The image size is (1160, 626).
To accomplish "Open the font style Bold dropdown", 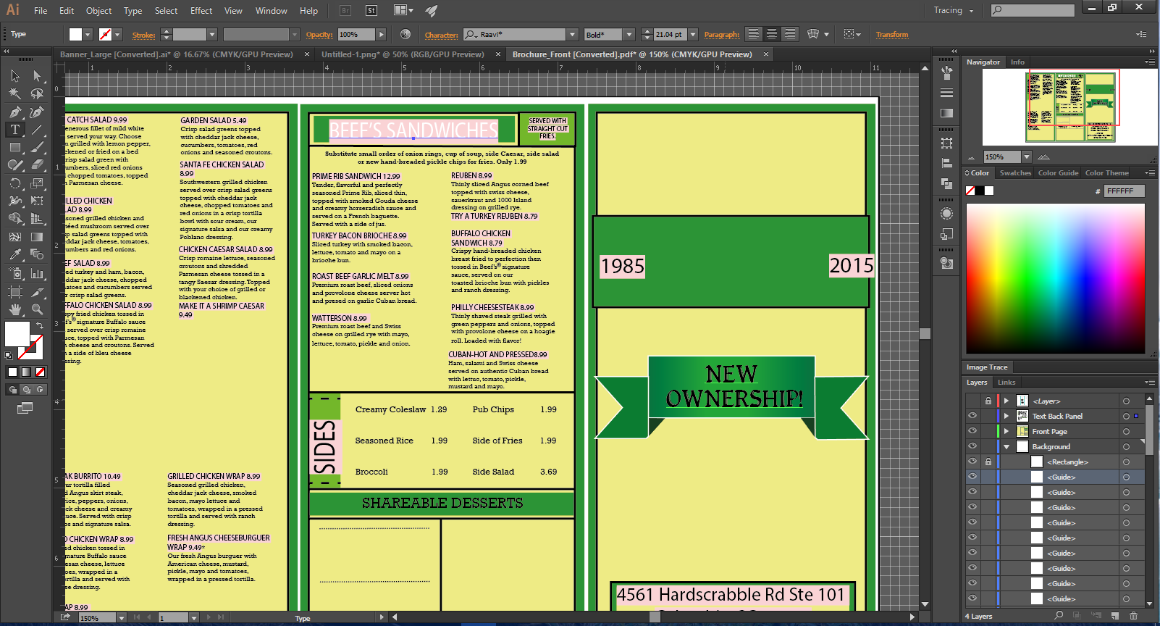I will coord(629,34).
